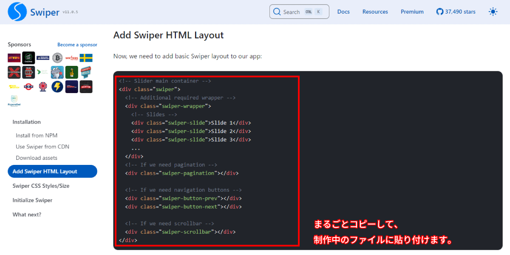Click the Swiper brand name text
Screen dimensions: 510x255
[x=45, y=12]
